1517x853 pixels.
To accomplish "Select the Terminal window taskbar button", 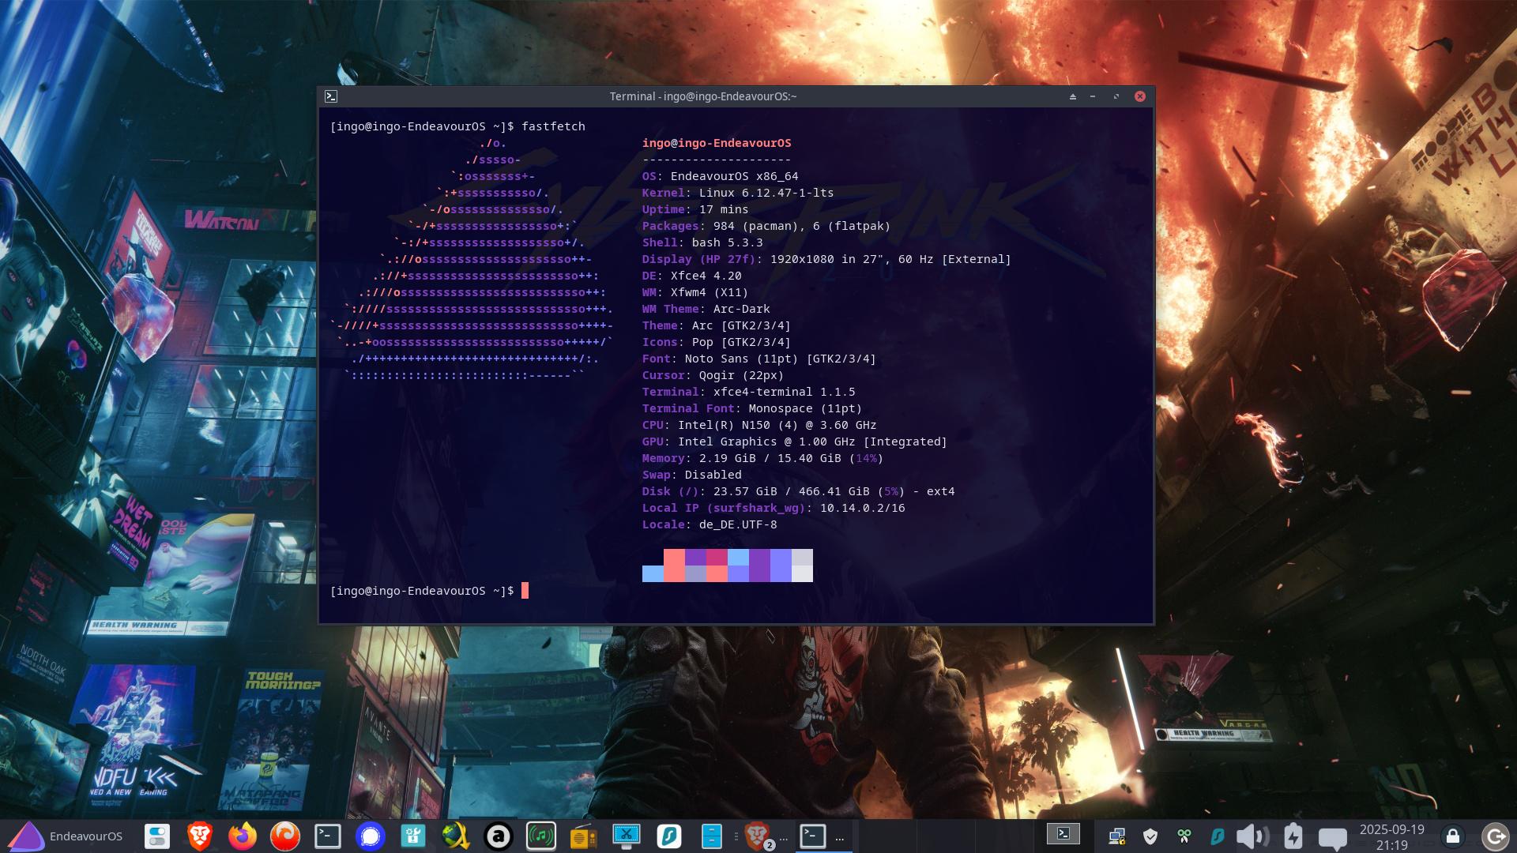I will [813, 836].
